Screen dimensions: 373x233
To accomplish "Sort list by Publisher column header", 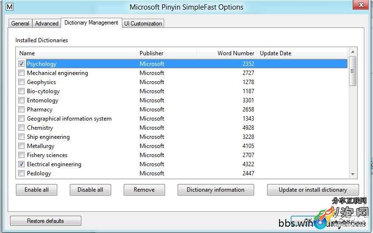I will [167, 53].
